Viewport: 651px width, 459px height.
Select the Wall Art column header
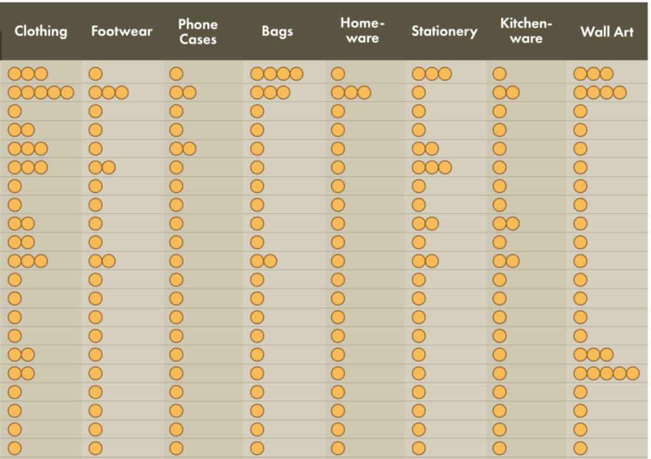607,31
